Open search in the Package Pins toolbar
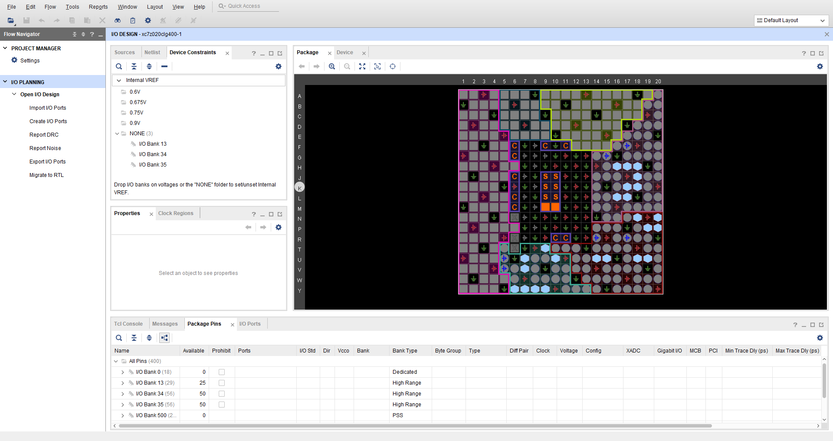Screen dimensions: 833x441 coord(119,338)
